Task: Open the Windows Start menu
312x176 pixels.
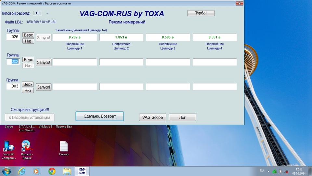Action: tap(6, 171)
